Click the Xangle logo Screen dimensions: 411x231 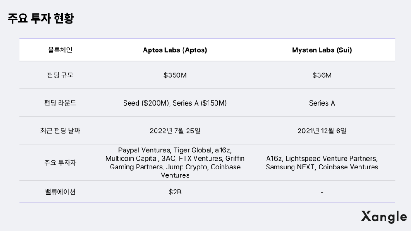point(384,216)
